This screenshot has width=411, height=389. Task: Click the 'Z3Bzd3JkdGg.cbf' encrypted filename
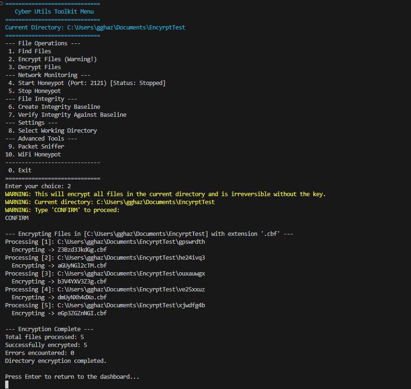(x=82, y=250)
